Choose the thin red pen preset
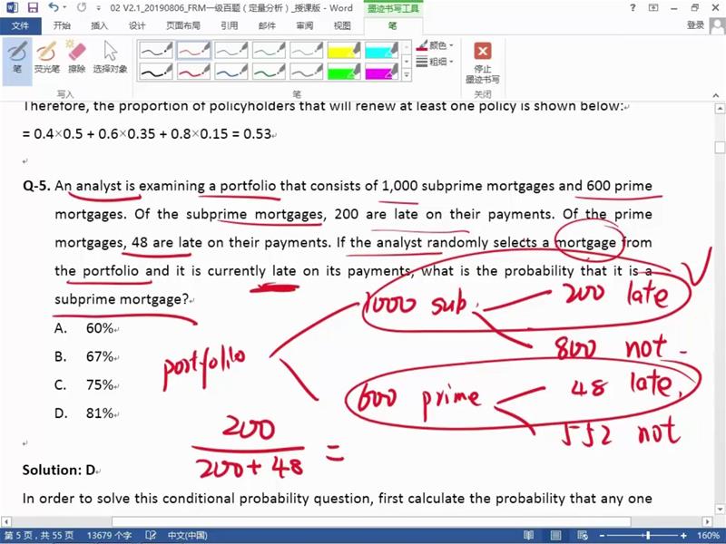The width and height of the screenshot is (726, 544). pyautogui.click(x=193, y=51)
